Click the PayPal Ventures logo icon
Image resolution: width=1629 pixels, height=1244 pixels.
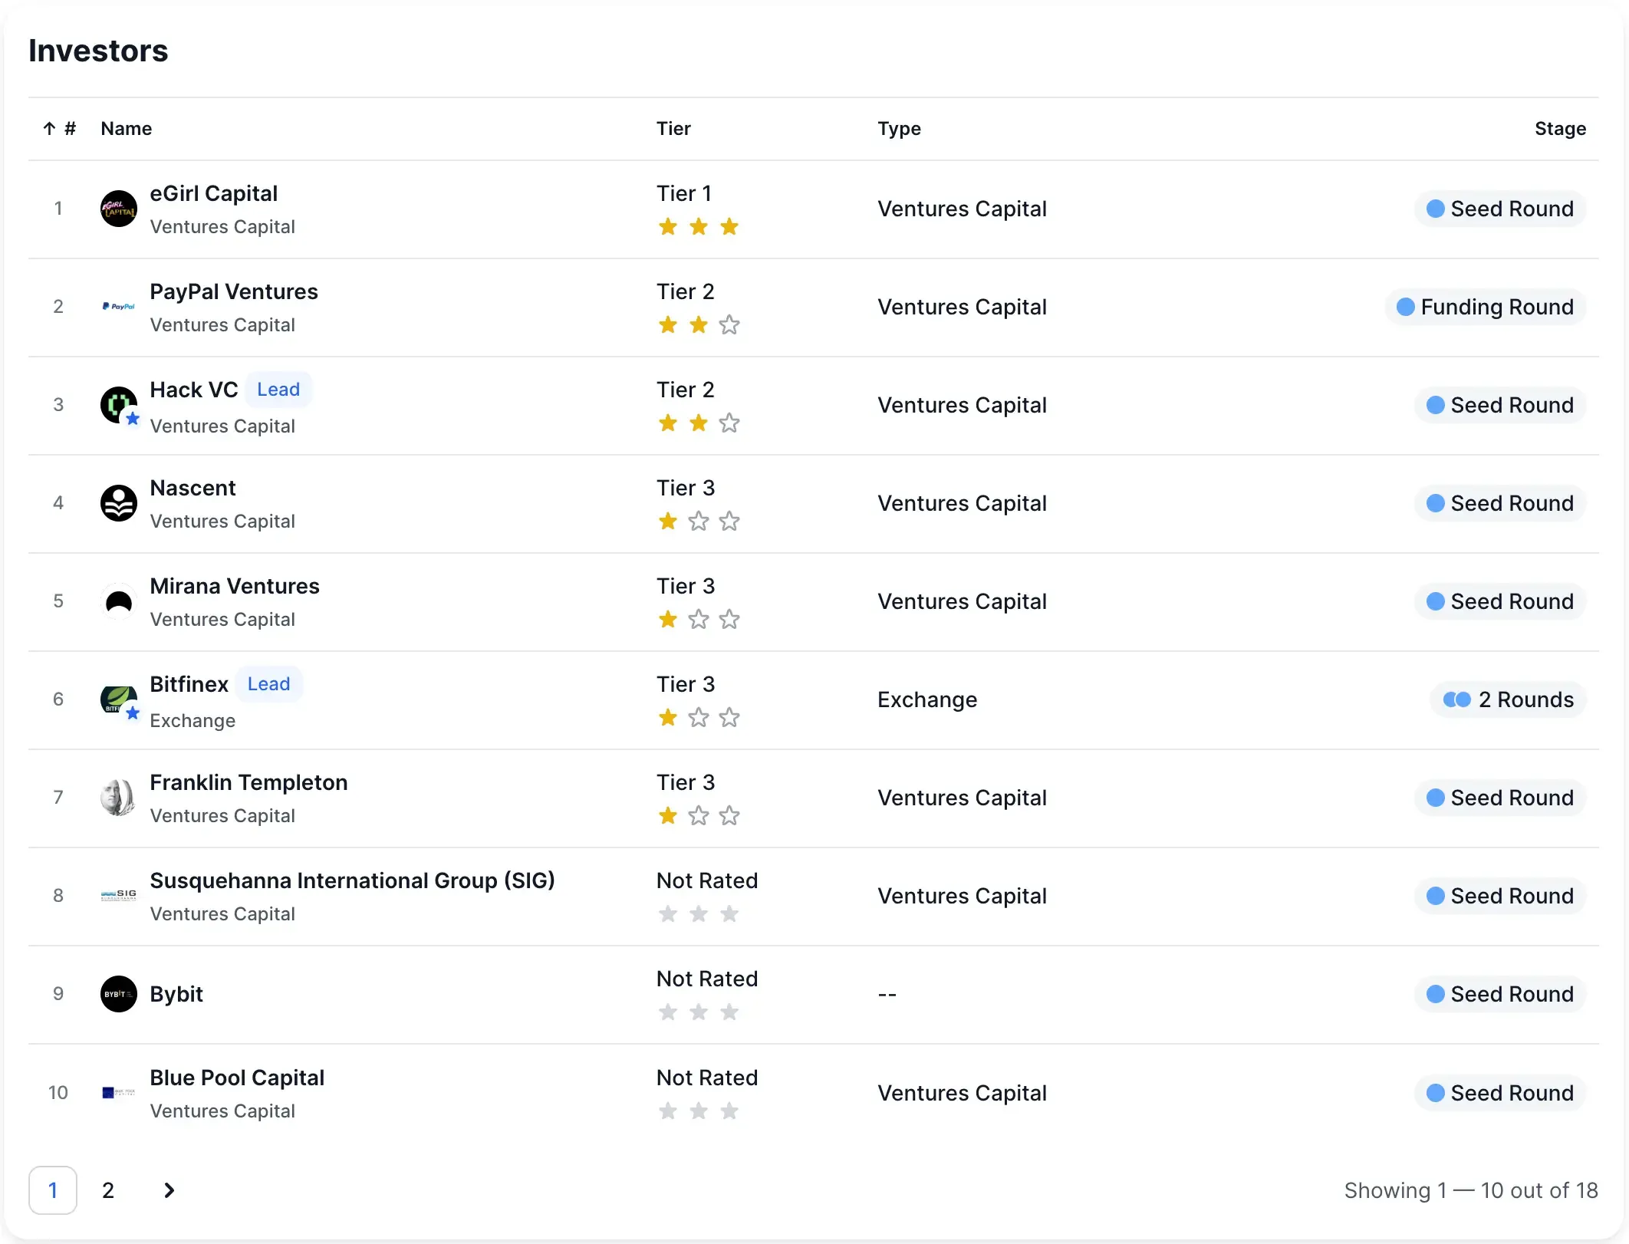point(119,307)
